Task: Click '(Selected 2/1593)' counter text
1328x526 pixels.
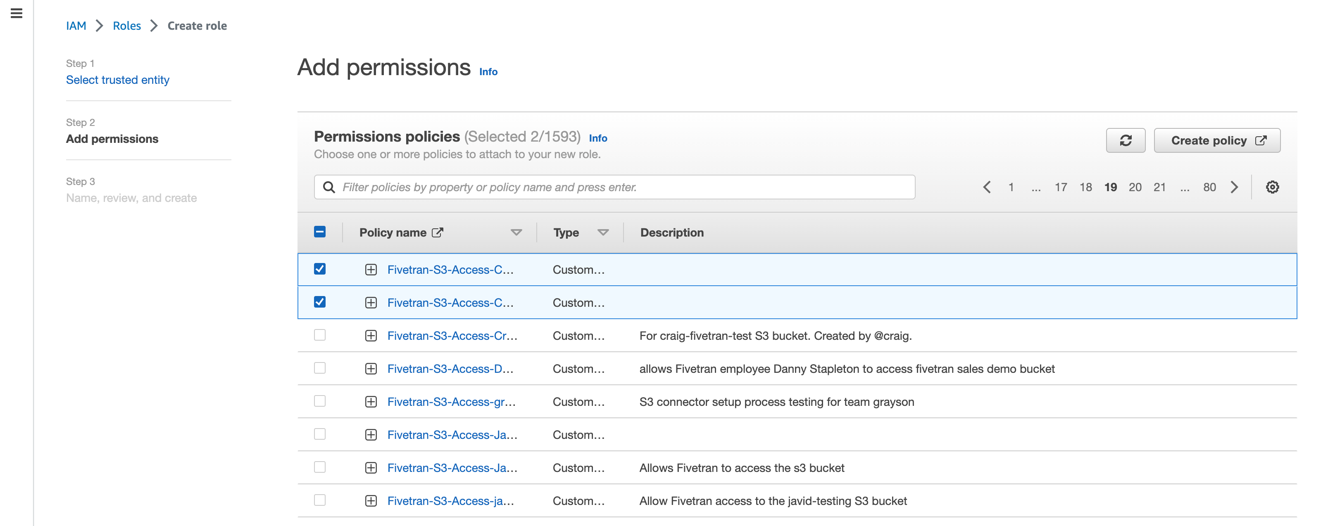Action: (x=522, y=137)
